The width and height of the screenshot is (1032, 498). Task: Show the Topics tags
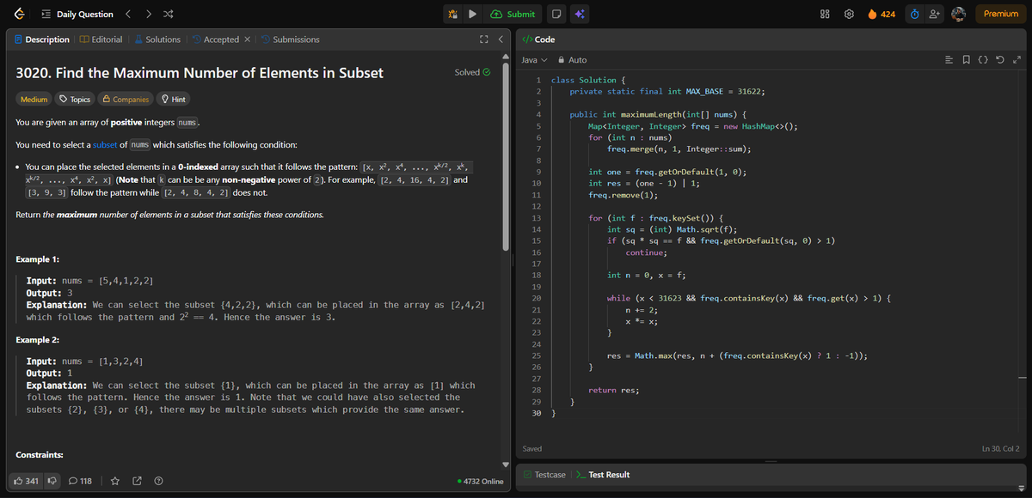(x=75, y=100)
